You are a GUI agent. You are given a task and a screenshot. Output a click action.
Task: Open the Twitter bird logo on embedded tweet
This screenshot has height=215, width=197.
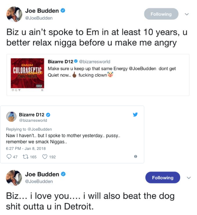tap(135, 114)
